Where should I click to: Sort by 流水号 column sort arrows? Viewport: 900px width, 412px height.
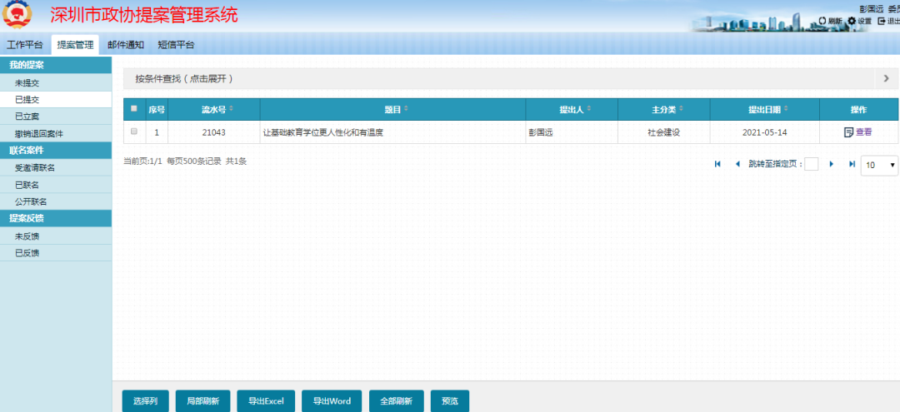tap(232, 109)
